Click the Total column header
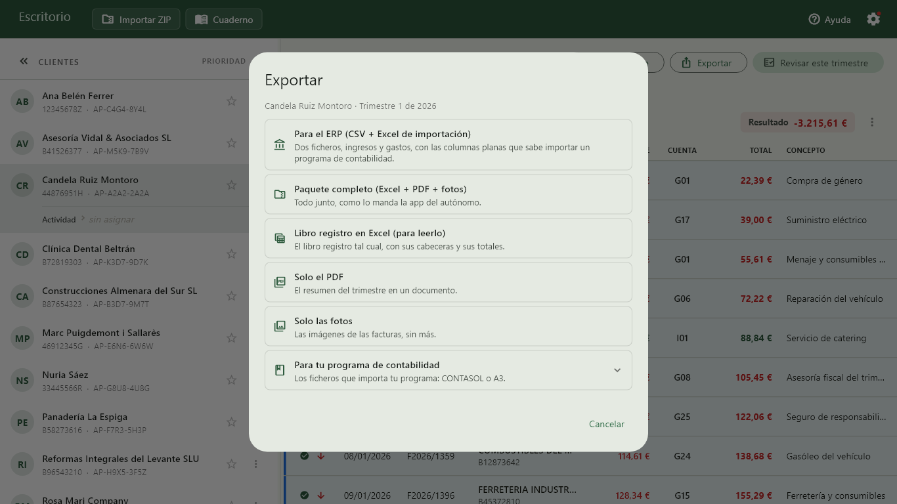Screen dimensions: 897x504 [x=760, y=150]
